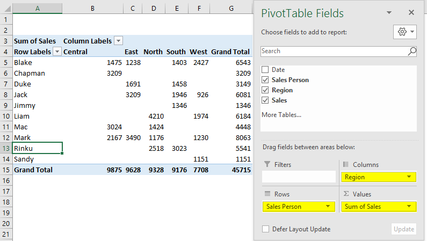Click the South column label
The width and height of the screenshot is (427, 241).
click(177, 52)
